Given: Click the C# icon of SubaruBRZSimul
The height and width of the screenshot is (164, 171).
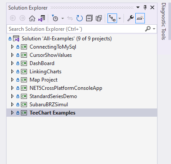Looking at the screenshot, I should (24, 105).
